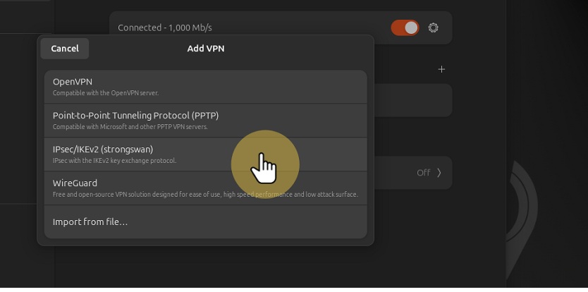Open wired connection settings gear
The height and width of the screenshot is (292, 588).
click(x=434, y=28)
